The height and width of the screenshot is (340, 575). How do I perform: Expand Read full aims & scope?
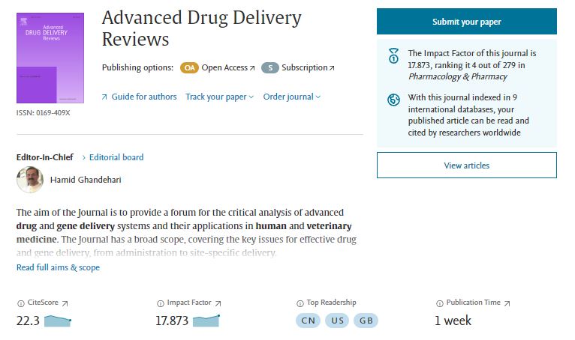click(58, 267)
